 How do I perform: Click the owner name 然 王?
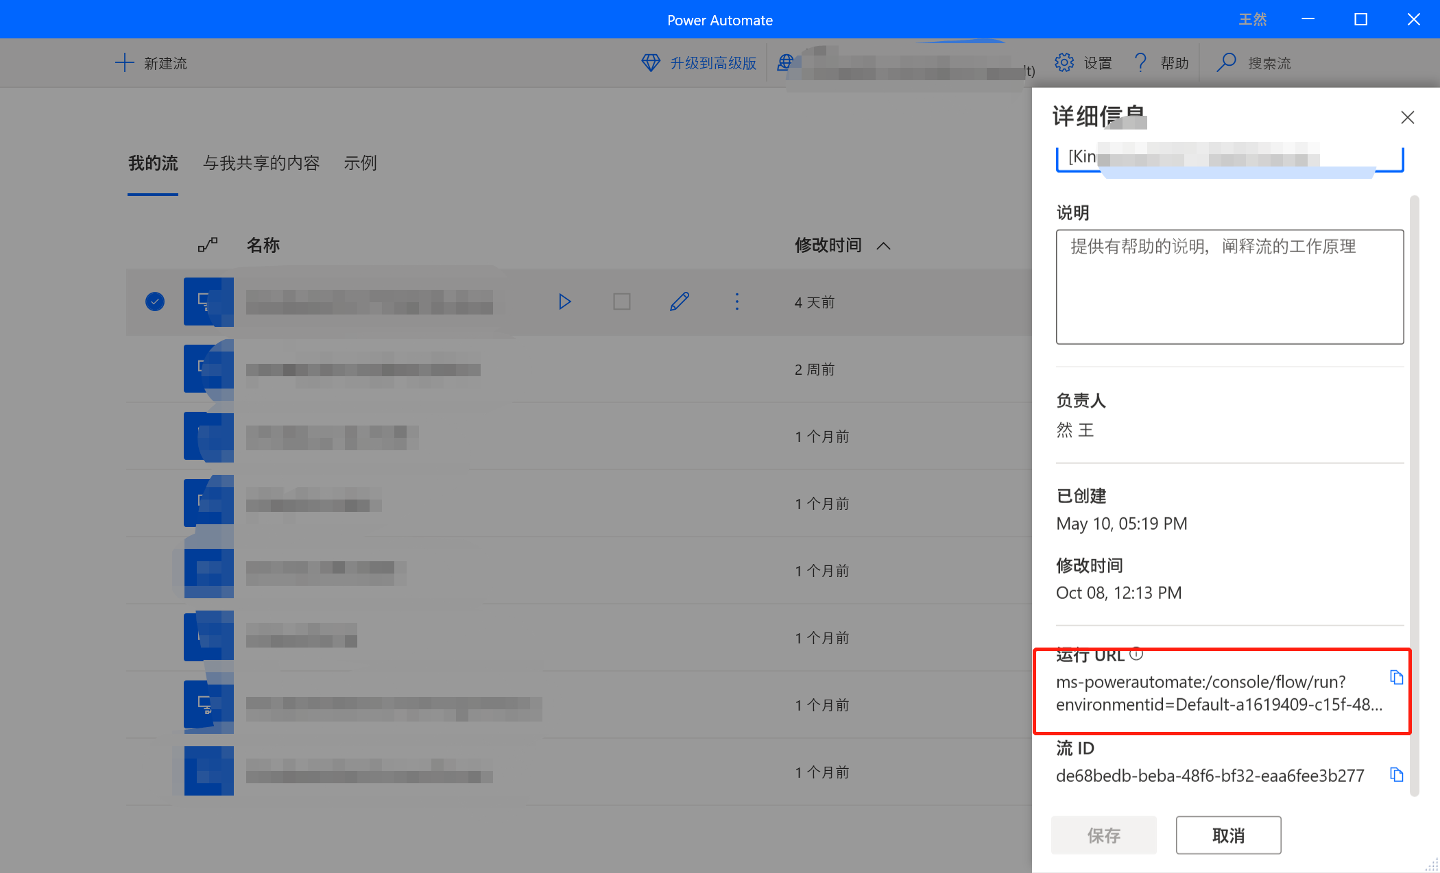(x=1075, y=430)
